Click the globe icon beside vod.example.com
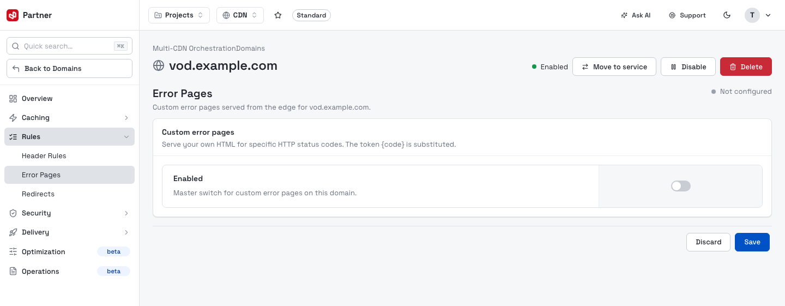The height and width of the screenshot is (306, 785). (x=159, y=66)
